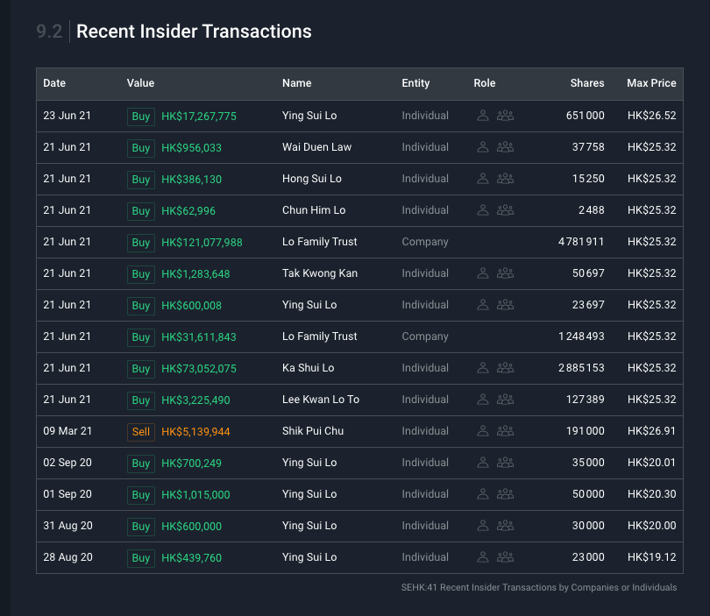
Task: Click the Max Price column header
Action: click(651, 83)
